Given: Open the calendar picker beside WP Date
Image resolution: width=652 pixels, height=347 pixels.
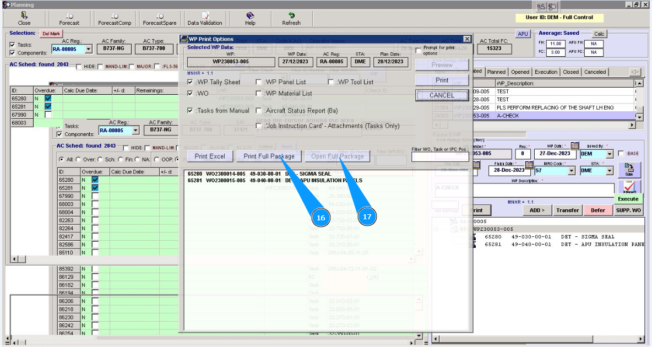Looking at the screenshot, I should pos(575,145).
